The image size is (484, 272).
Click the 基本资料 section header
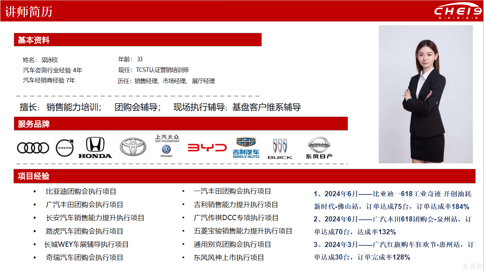[x=137, y=40]
